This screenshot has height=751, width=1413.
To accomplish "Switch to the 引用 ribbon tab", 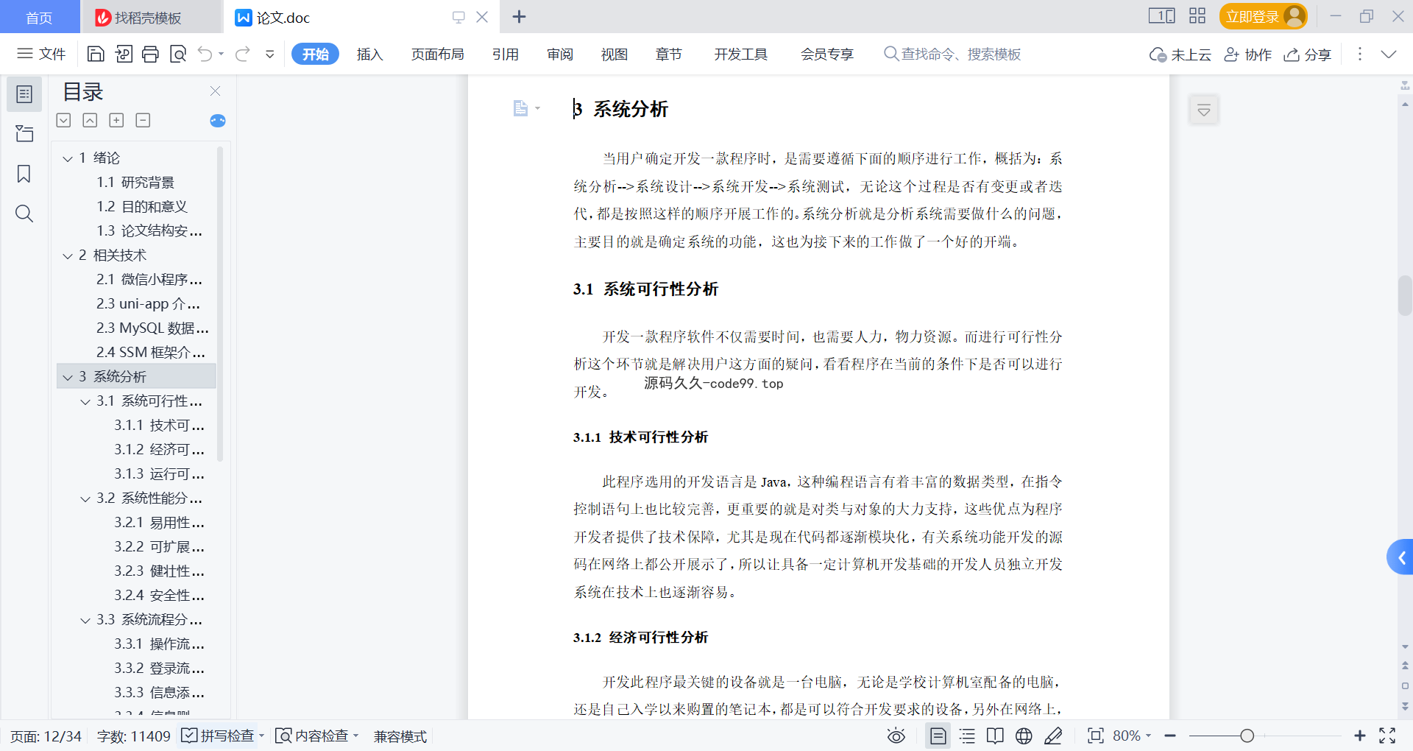I will (x=506, y=54).
